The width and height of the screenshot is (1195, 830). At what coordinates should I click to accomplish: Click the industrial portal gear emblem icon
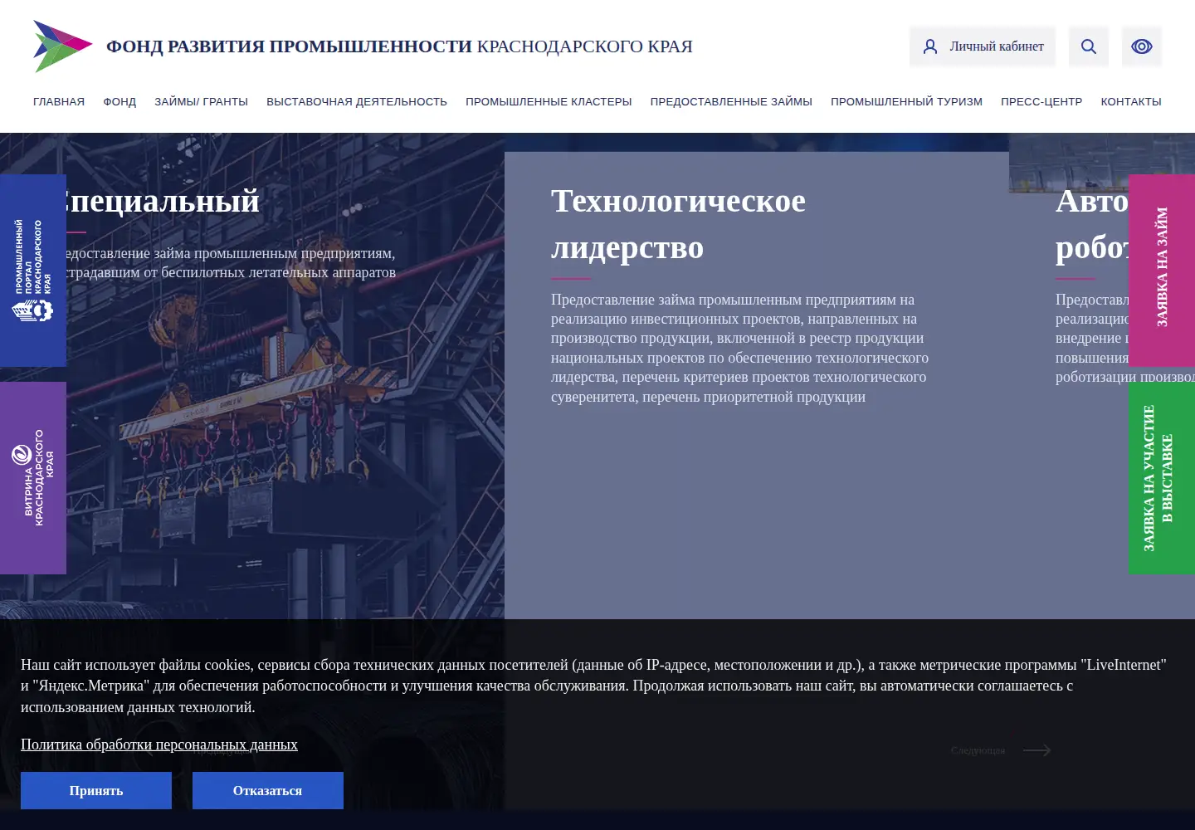coord(32,310)
